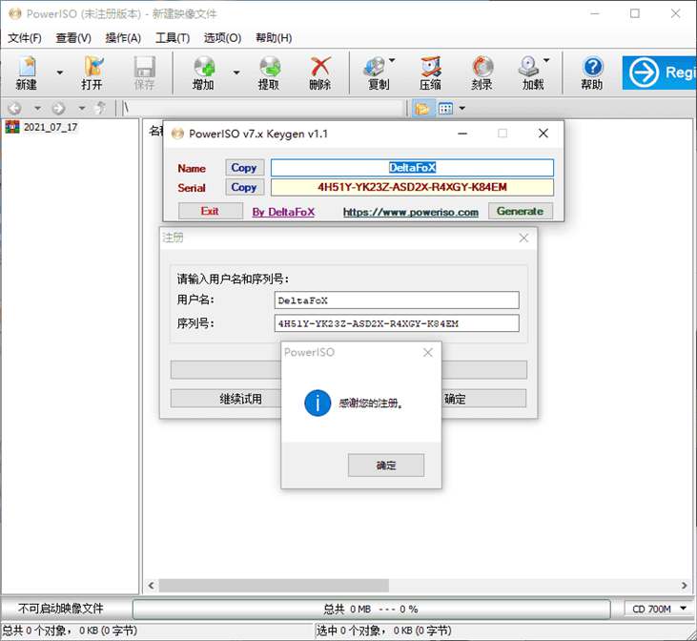
Task: Click the Copy button next to Name
Action: (244, 168)
